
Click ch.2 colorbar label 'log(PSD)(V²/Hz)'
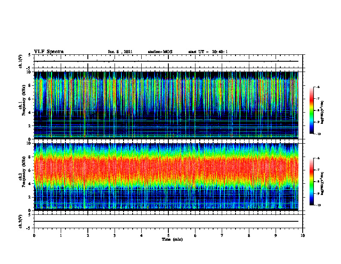point(322,183)
